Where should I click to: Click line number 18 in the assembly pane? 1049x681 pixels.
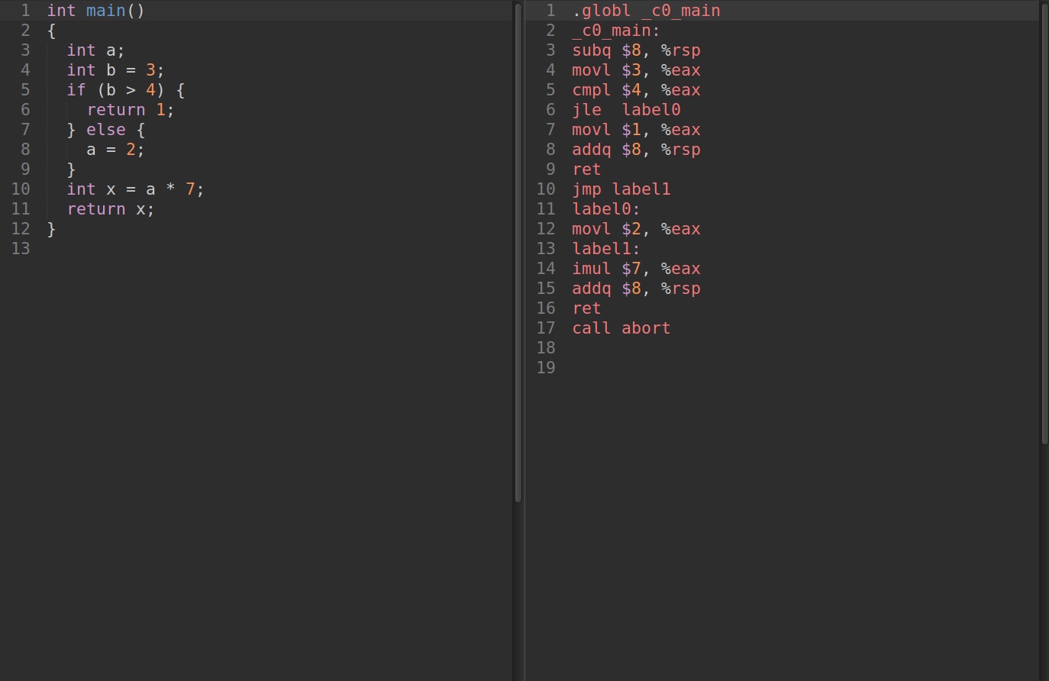(x=546, y=348)
